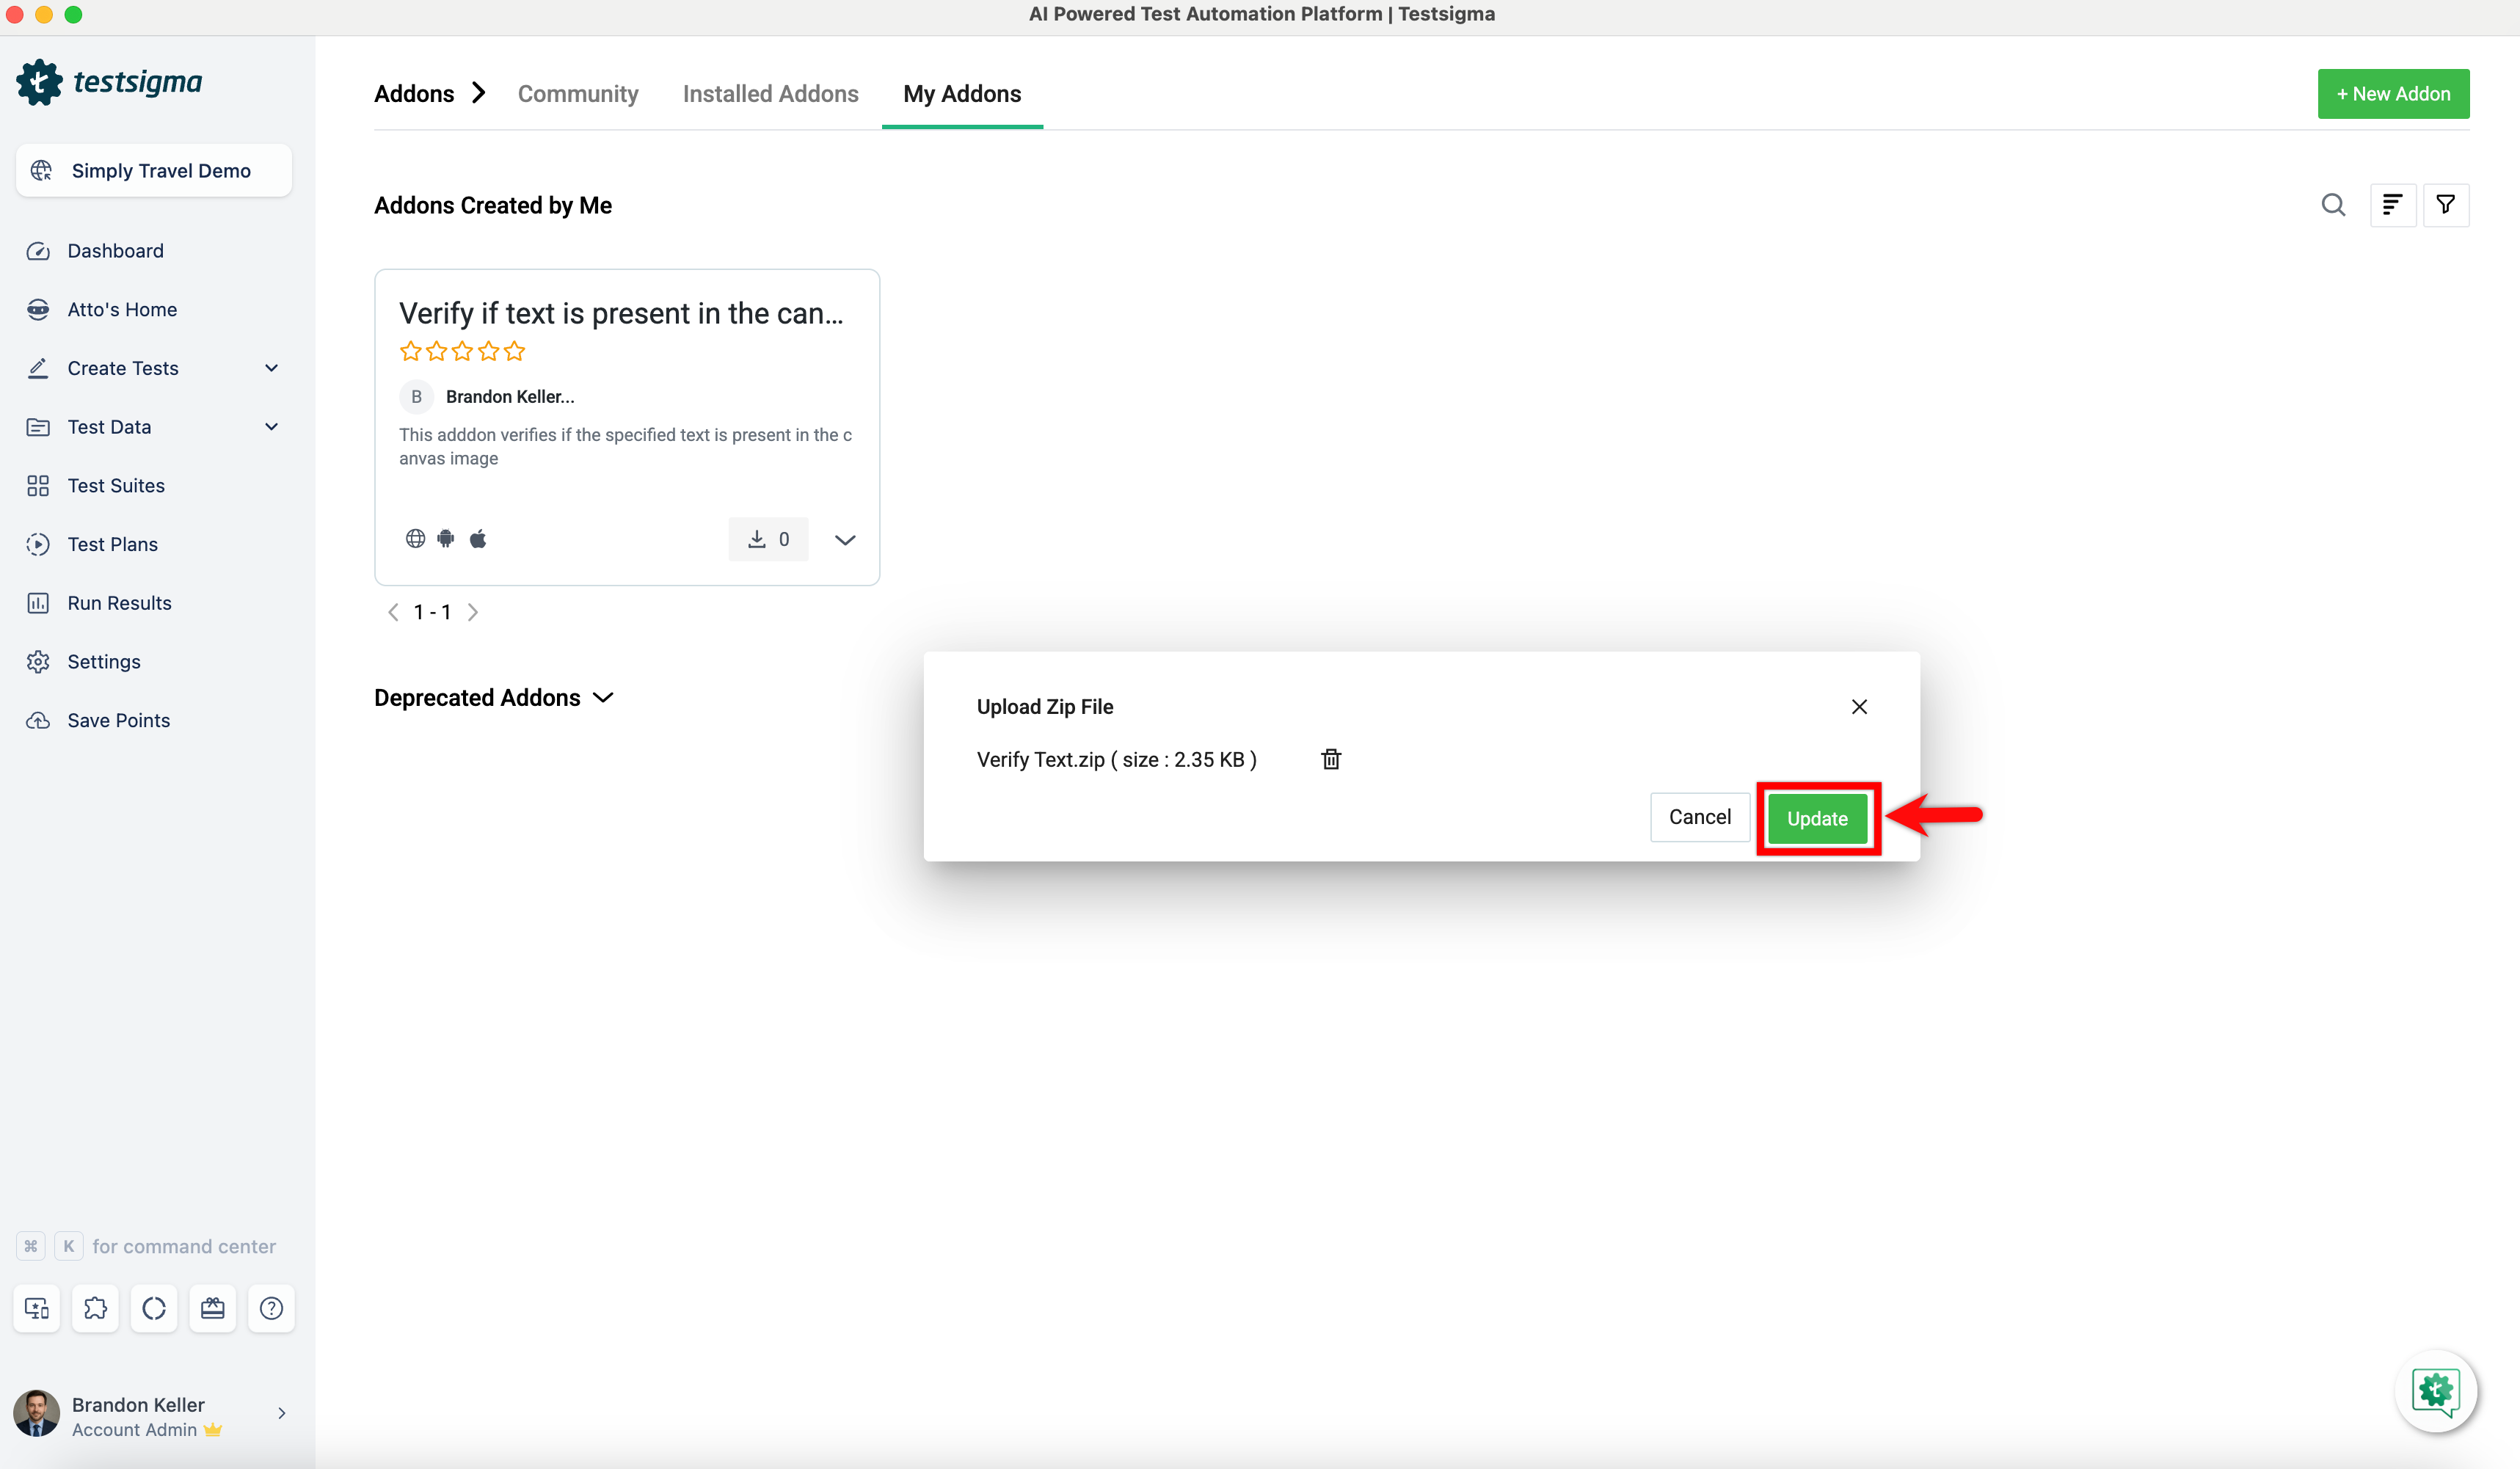Viewport: 2520px width, 1469px height.
Task: Close the Upload Zip File dialog
Action: [x=1859, y=707]
